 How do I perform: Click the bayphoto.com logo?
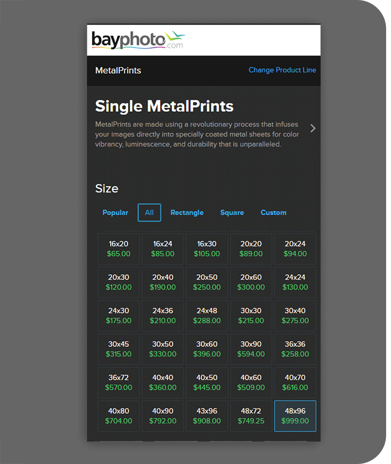[138, 40]
